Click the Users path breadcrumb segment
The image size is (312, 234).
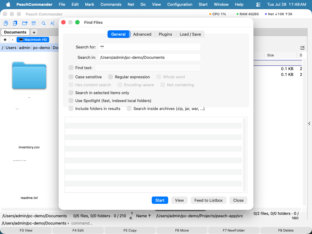pos(11,48)
